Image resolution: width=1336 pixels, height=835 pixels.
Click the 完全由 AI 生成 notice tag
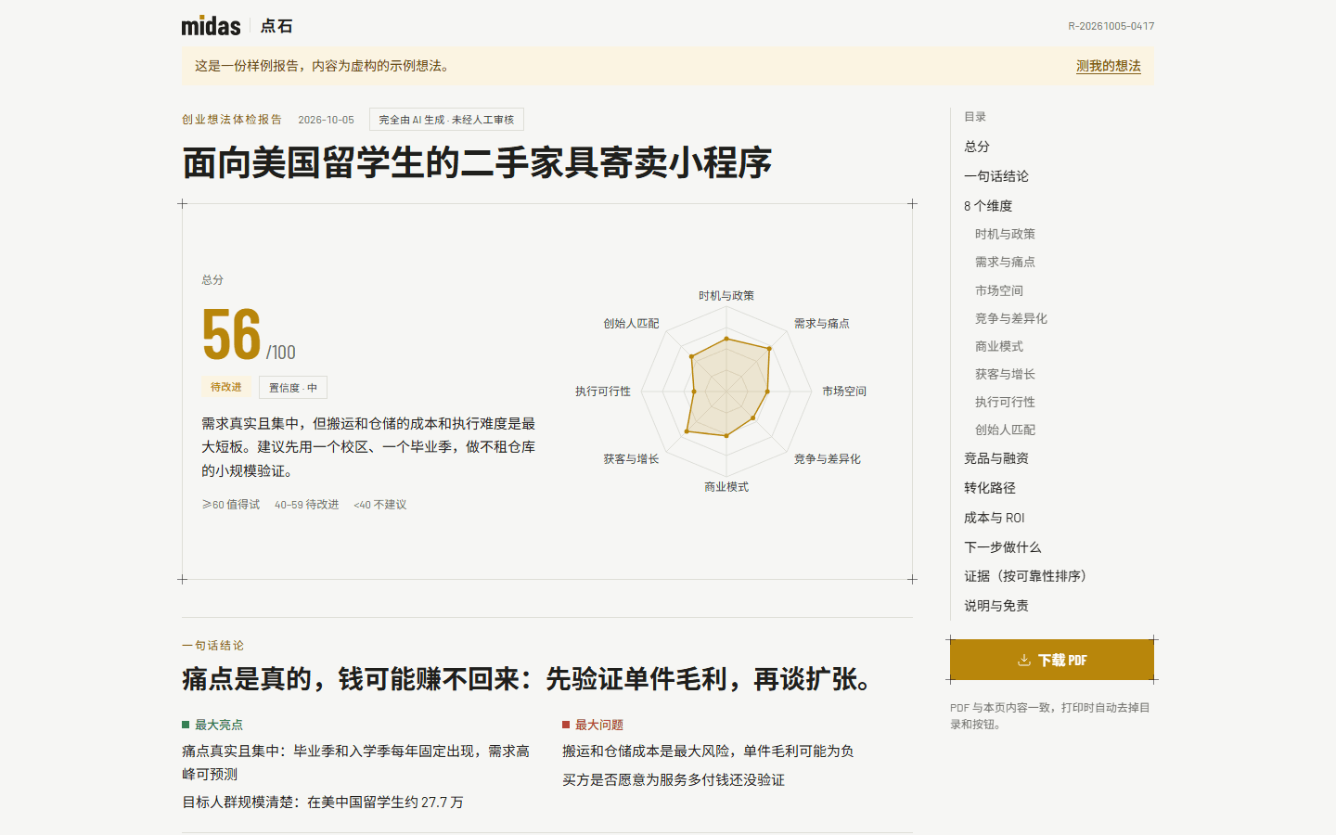click(x=446, y=120)
